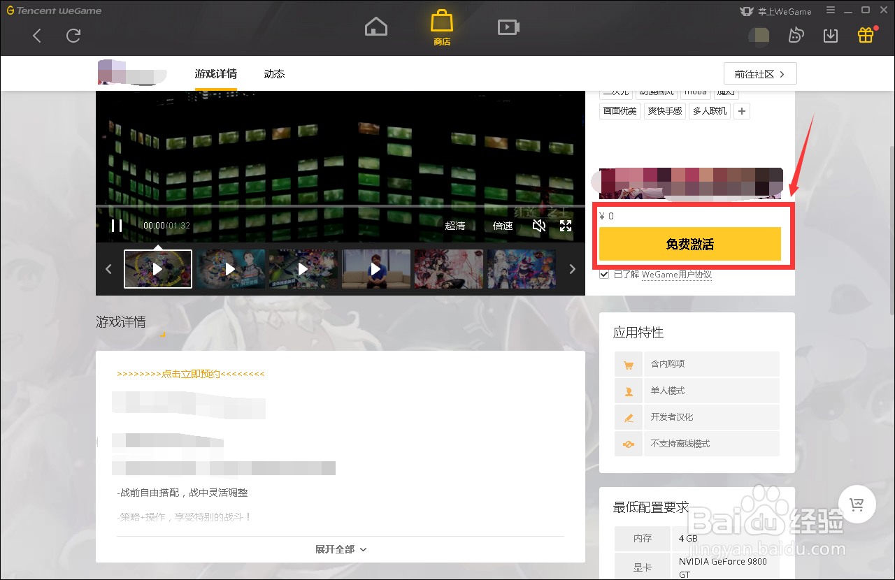This screenshot has width=895, height=580.
Task: Open the download manager icon
Action: (831, 36)
